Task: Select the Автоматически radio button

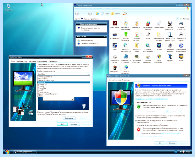Action: click(x=136, y=102)
